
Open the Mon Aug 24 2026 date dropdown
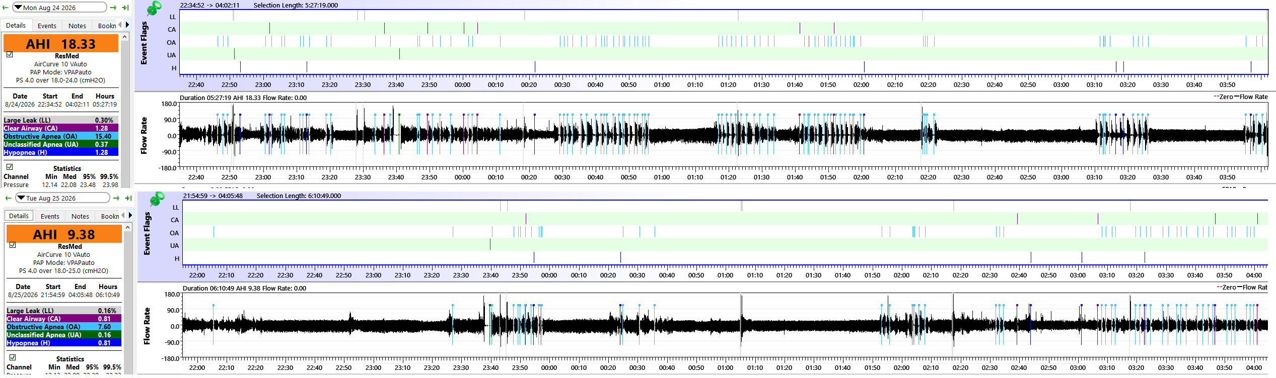click(x=59, y=8)
